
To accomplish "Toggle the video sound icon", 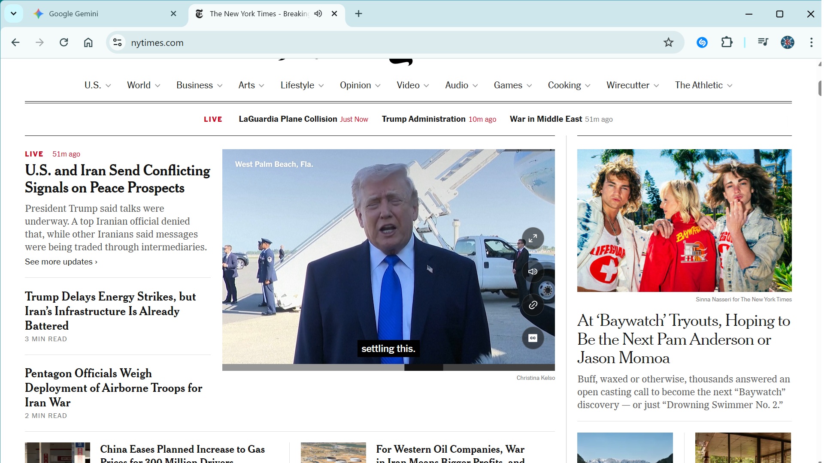I will pos(533,272).
